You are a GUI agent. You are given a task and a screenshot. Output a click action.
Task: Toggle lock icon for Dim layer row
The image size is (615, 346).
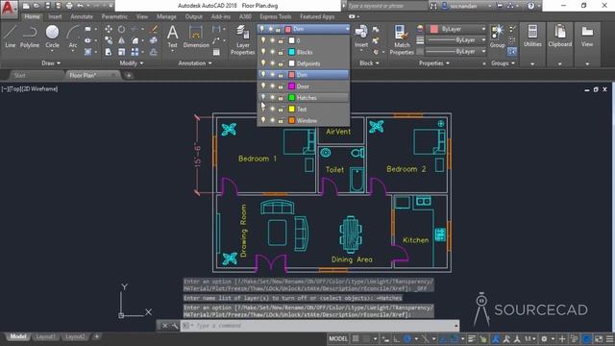pos(281,75)
